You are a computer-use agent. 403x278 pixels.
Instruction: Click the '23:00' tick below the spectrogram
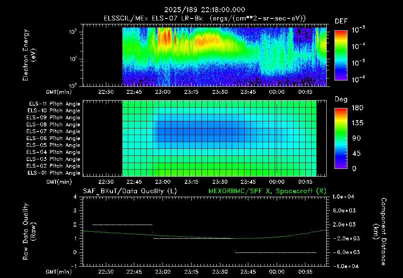coord(163,92)
